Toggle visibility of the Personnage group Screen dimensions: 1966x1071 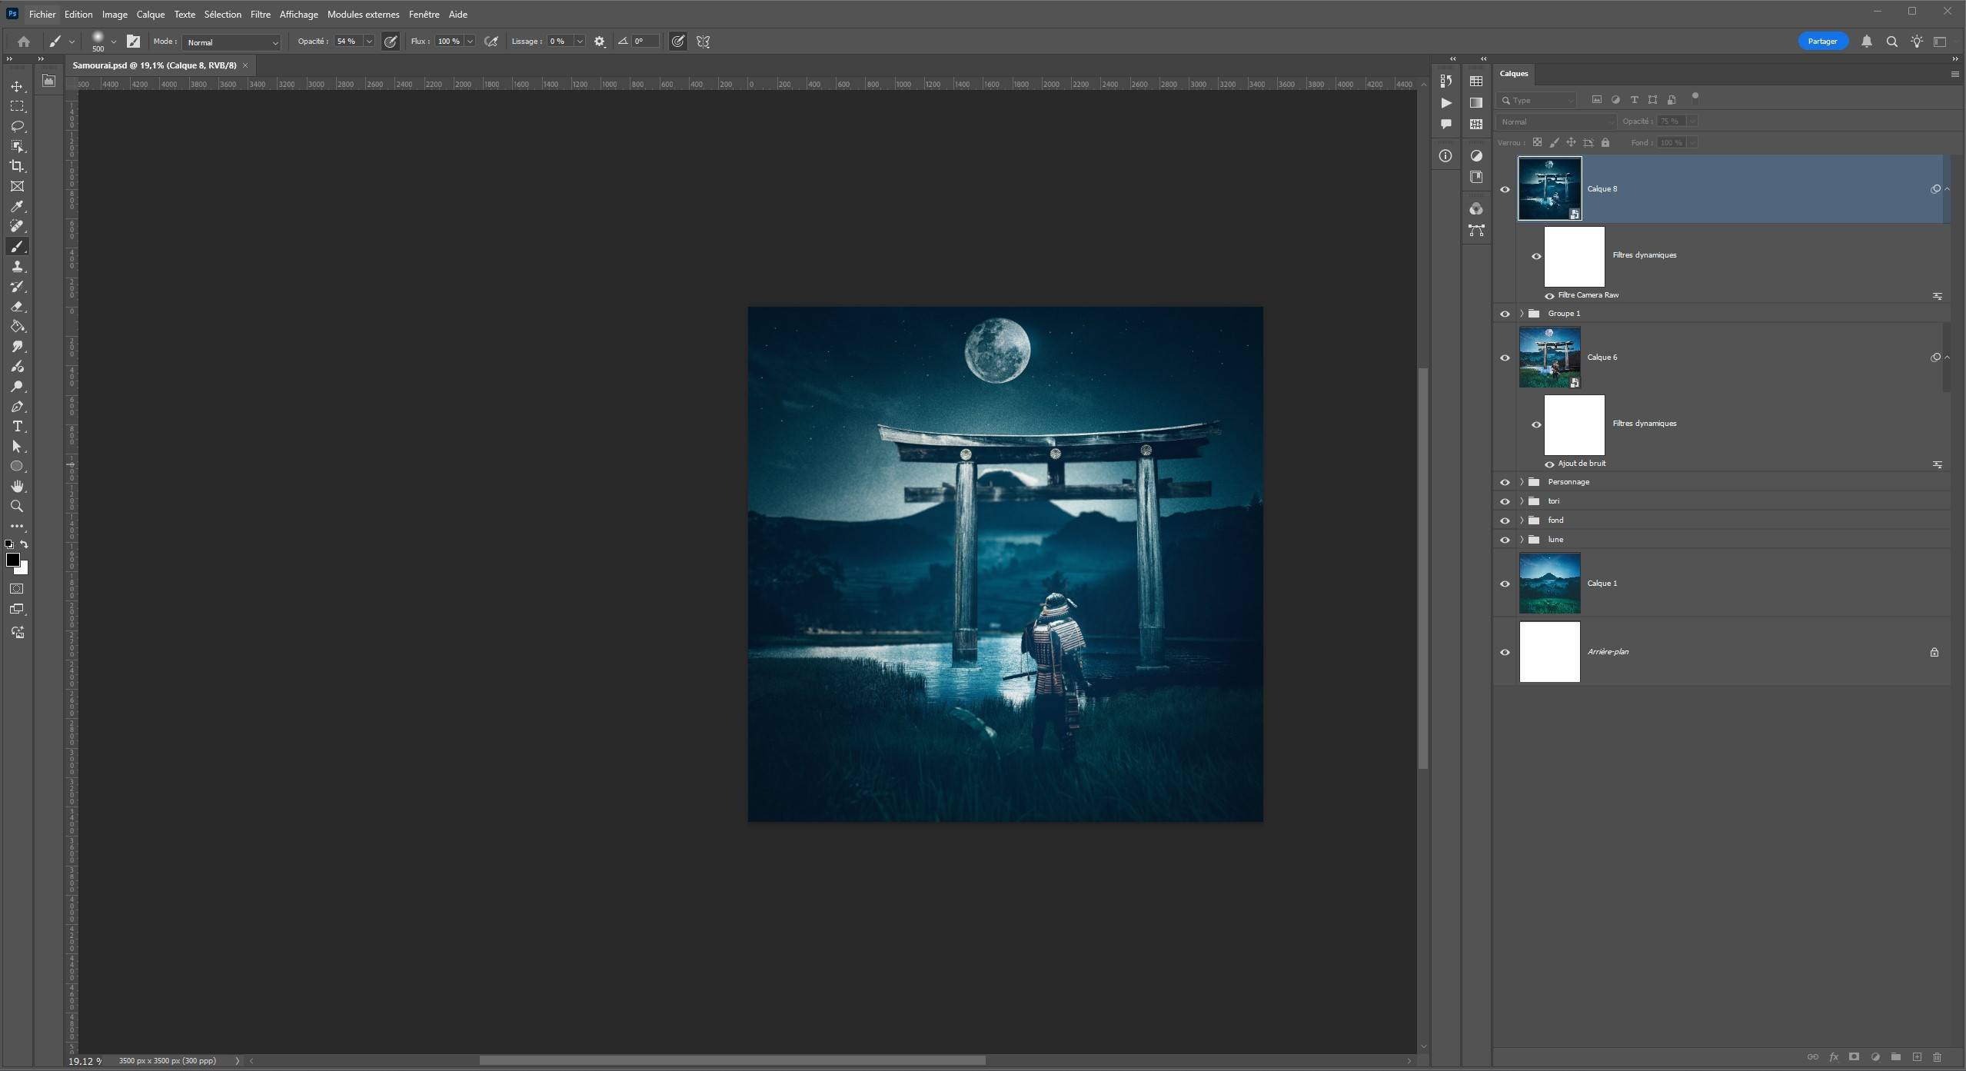1505,482
